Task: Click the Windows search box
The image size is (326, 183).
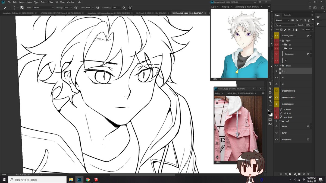Action: [x=37, y=179]
